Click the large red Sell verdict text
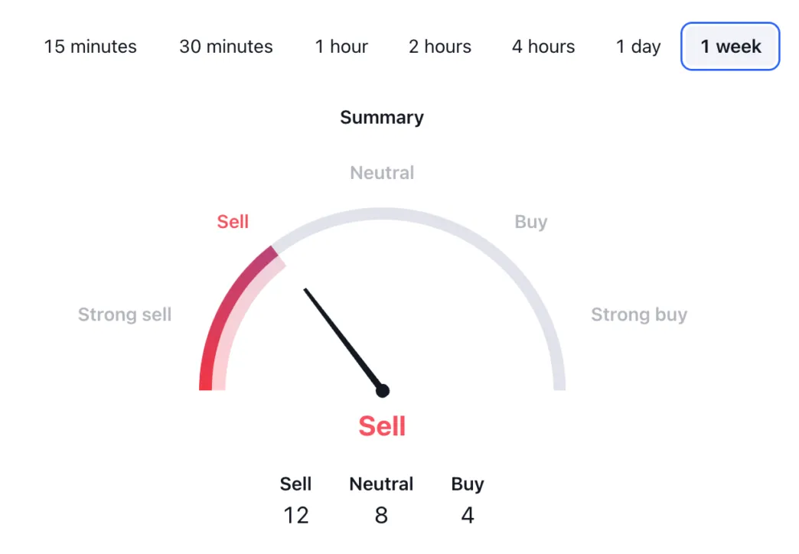This screenshot has height=554, width=799. coord(381,426)
